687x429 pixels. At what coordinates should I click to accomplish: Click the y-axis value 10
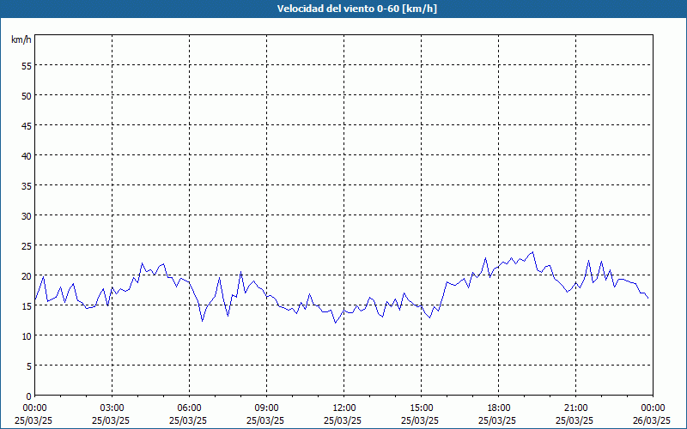[27, 335]
